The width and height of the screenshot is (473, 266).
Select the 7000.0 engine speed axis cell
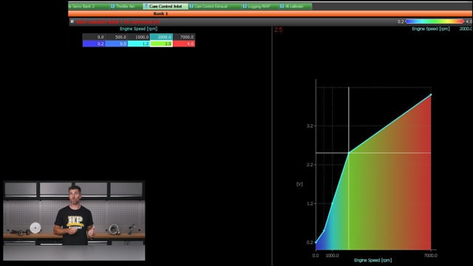click(184, 37)
